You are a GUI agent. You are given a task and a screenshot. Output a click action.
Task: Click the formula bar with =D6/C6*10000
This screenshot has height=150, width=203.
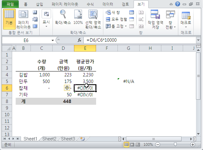point(140,40)
